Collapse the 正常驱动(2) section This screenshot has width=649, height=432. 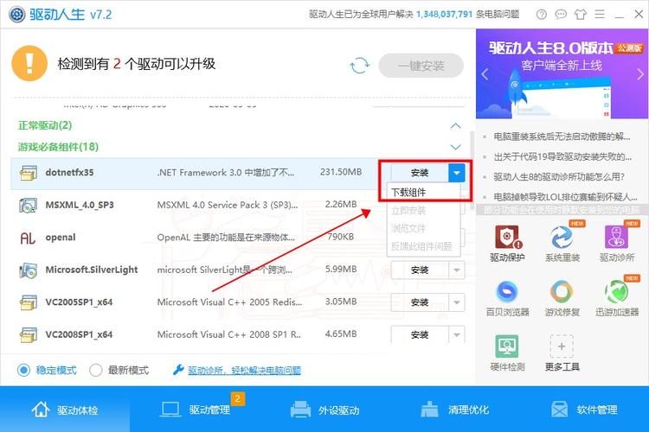coord(455,125)
